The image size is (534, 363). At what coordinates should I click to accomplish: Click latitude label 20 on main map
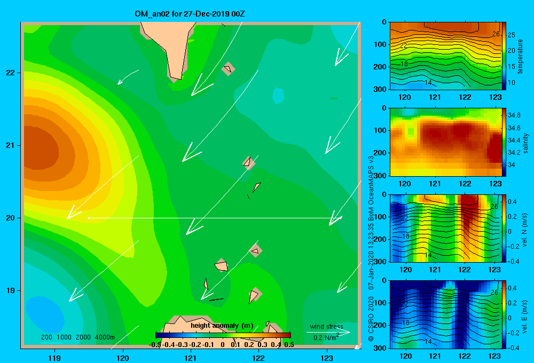[11, 218]
